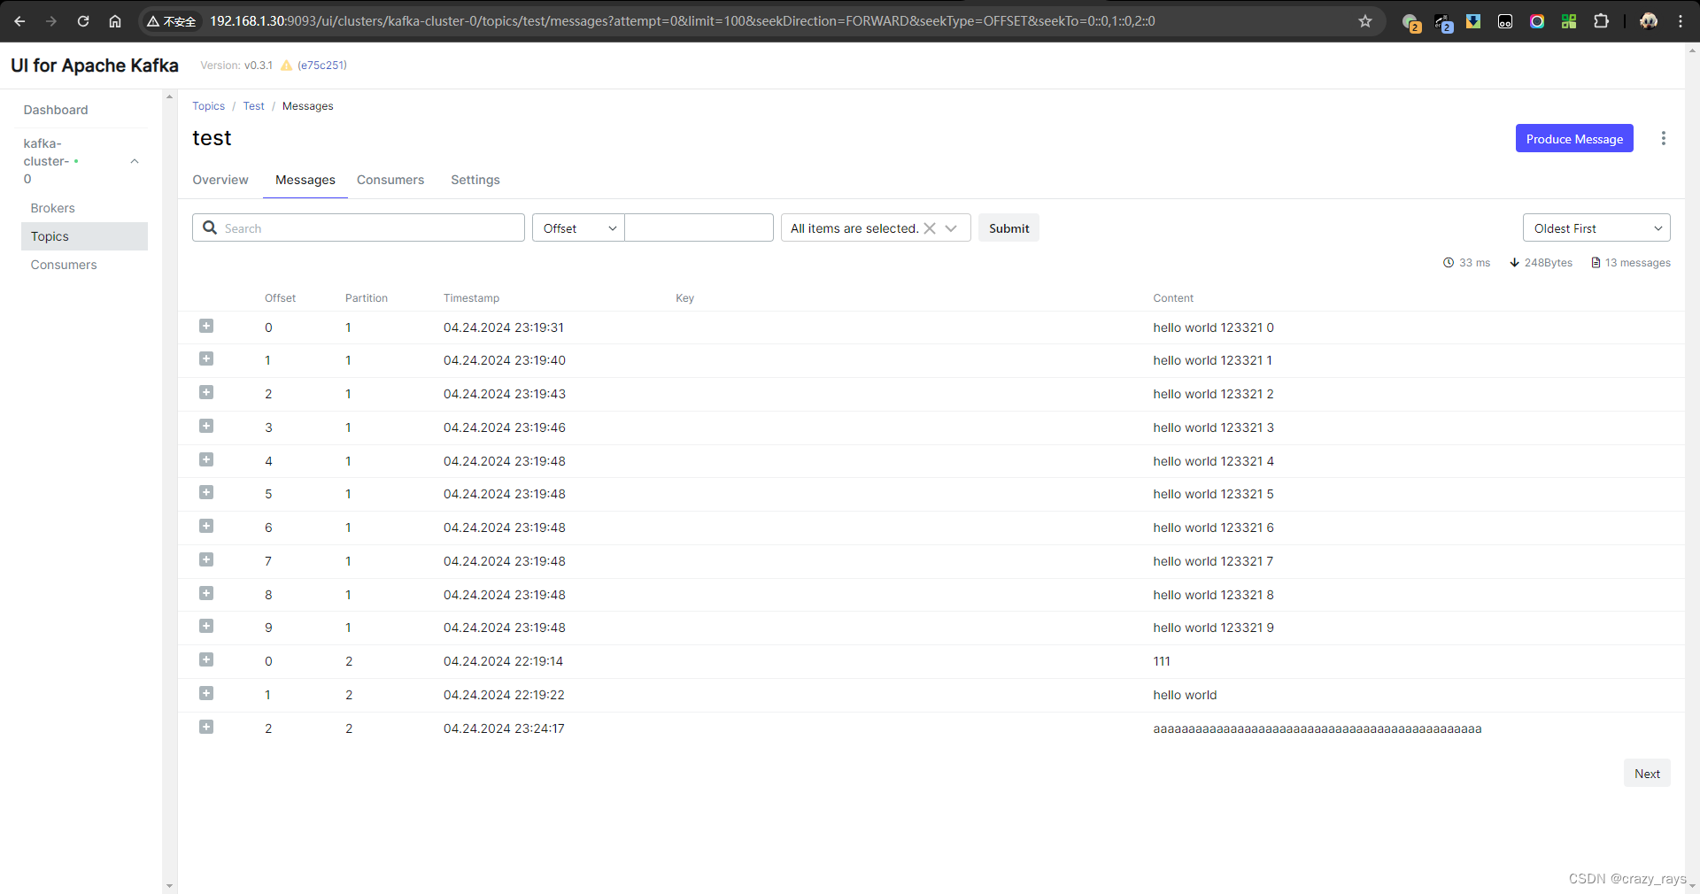Image resolution: width=1700 pixels, height=894 pixels.
Task: Expand the message row with aaaa content
Action: [206, 728]
